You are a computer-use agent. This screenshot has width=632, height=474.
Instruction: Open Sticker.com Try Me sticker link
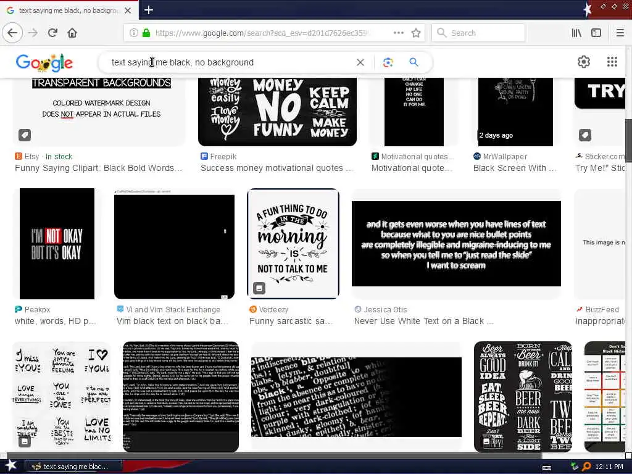click(600, 168)
